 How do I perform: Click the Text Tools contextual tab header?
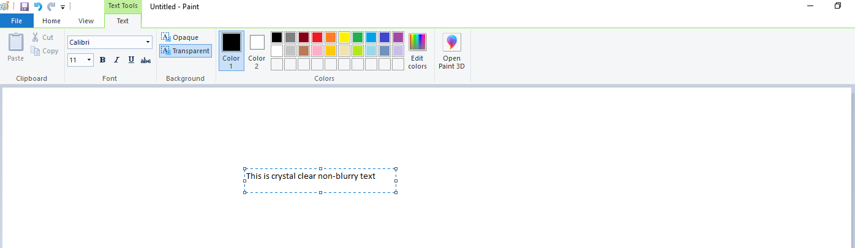point(122,6)
